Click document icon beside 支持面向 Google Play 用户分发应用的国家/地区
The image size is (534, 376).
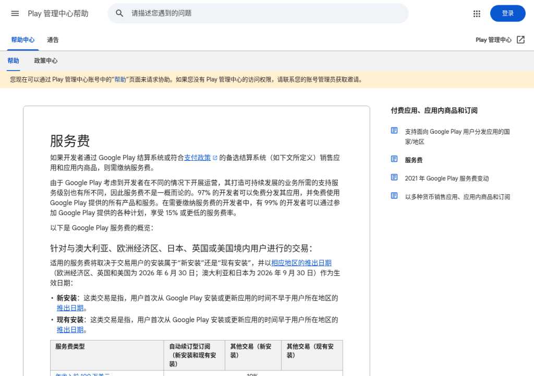[394, 131]
